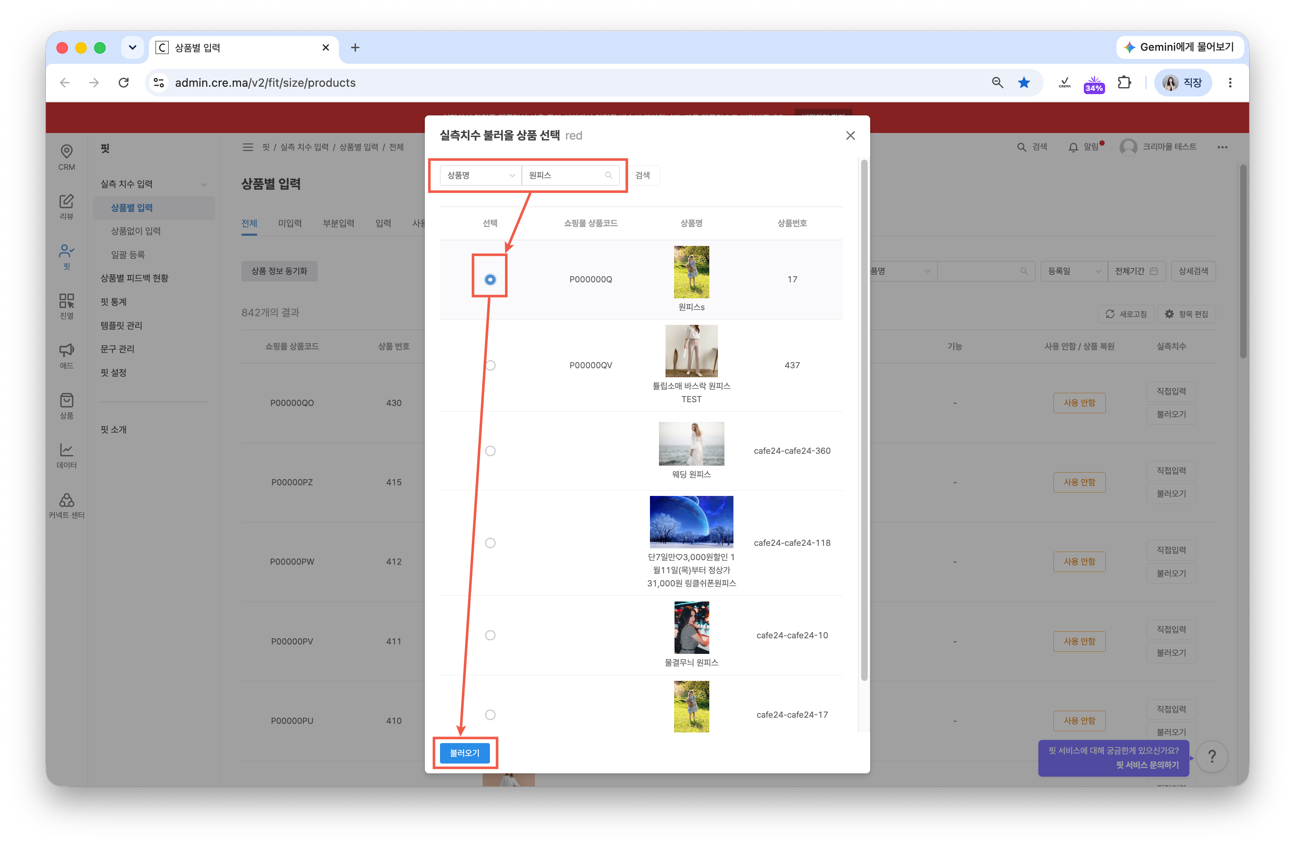Select the radio button for P000000Q 원피스

click(490, 279)
